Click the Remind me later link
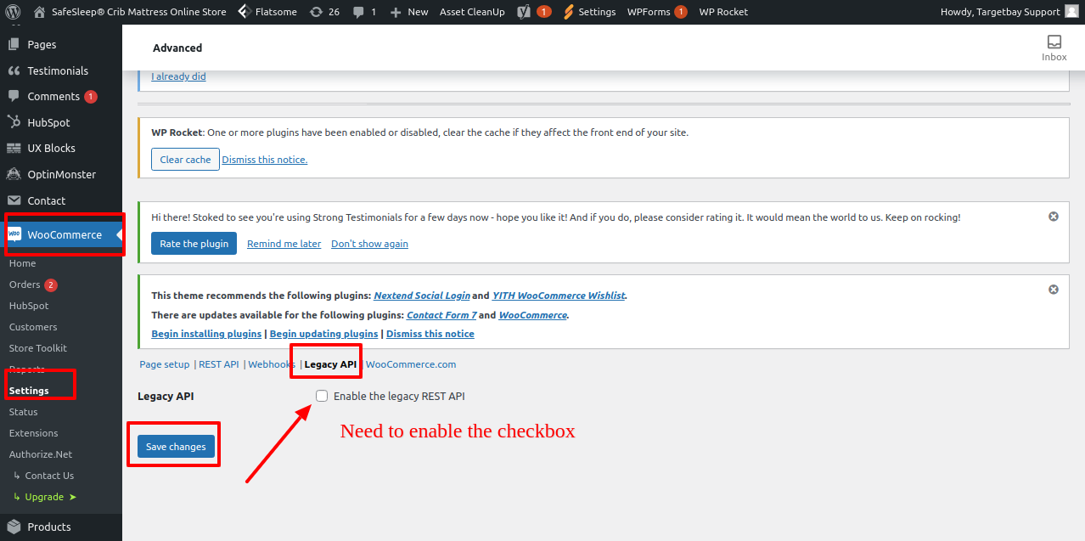The image size is (1085, 541). pos(284,244)
